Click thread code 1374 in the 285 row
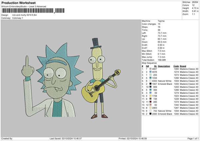Viewport: 200px width, 141px height. pyautogui.click(x=176, y=102)
